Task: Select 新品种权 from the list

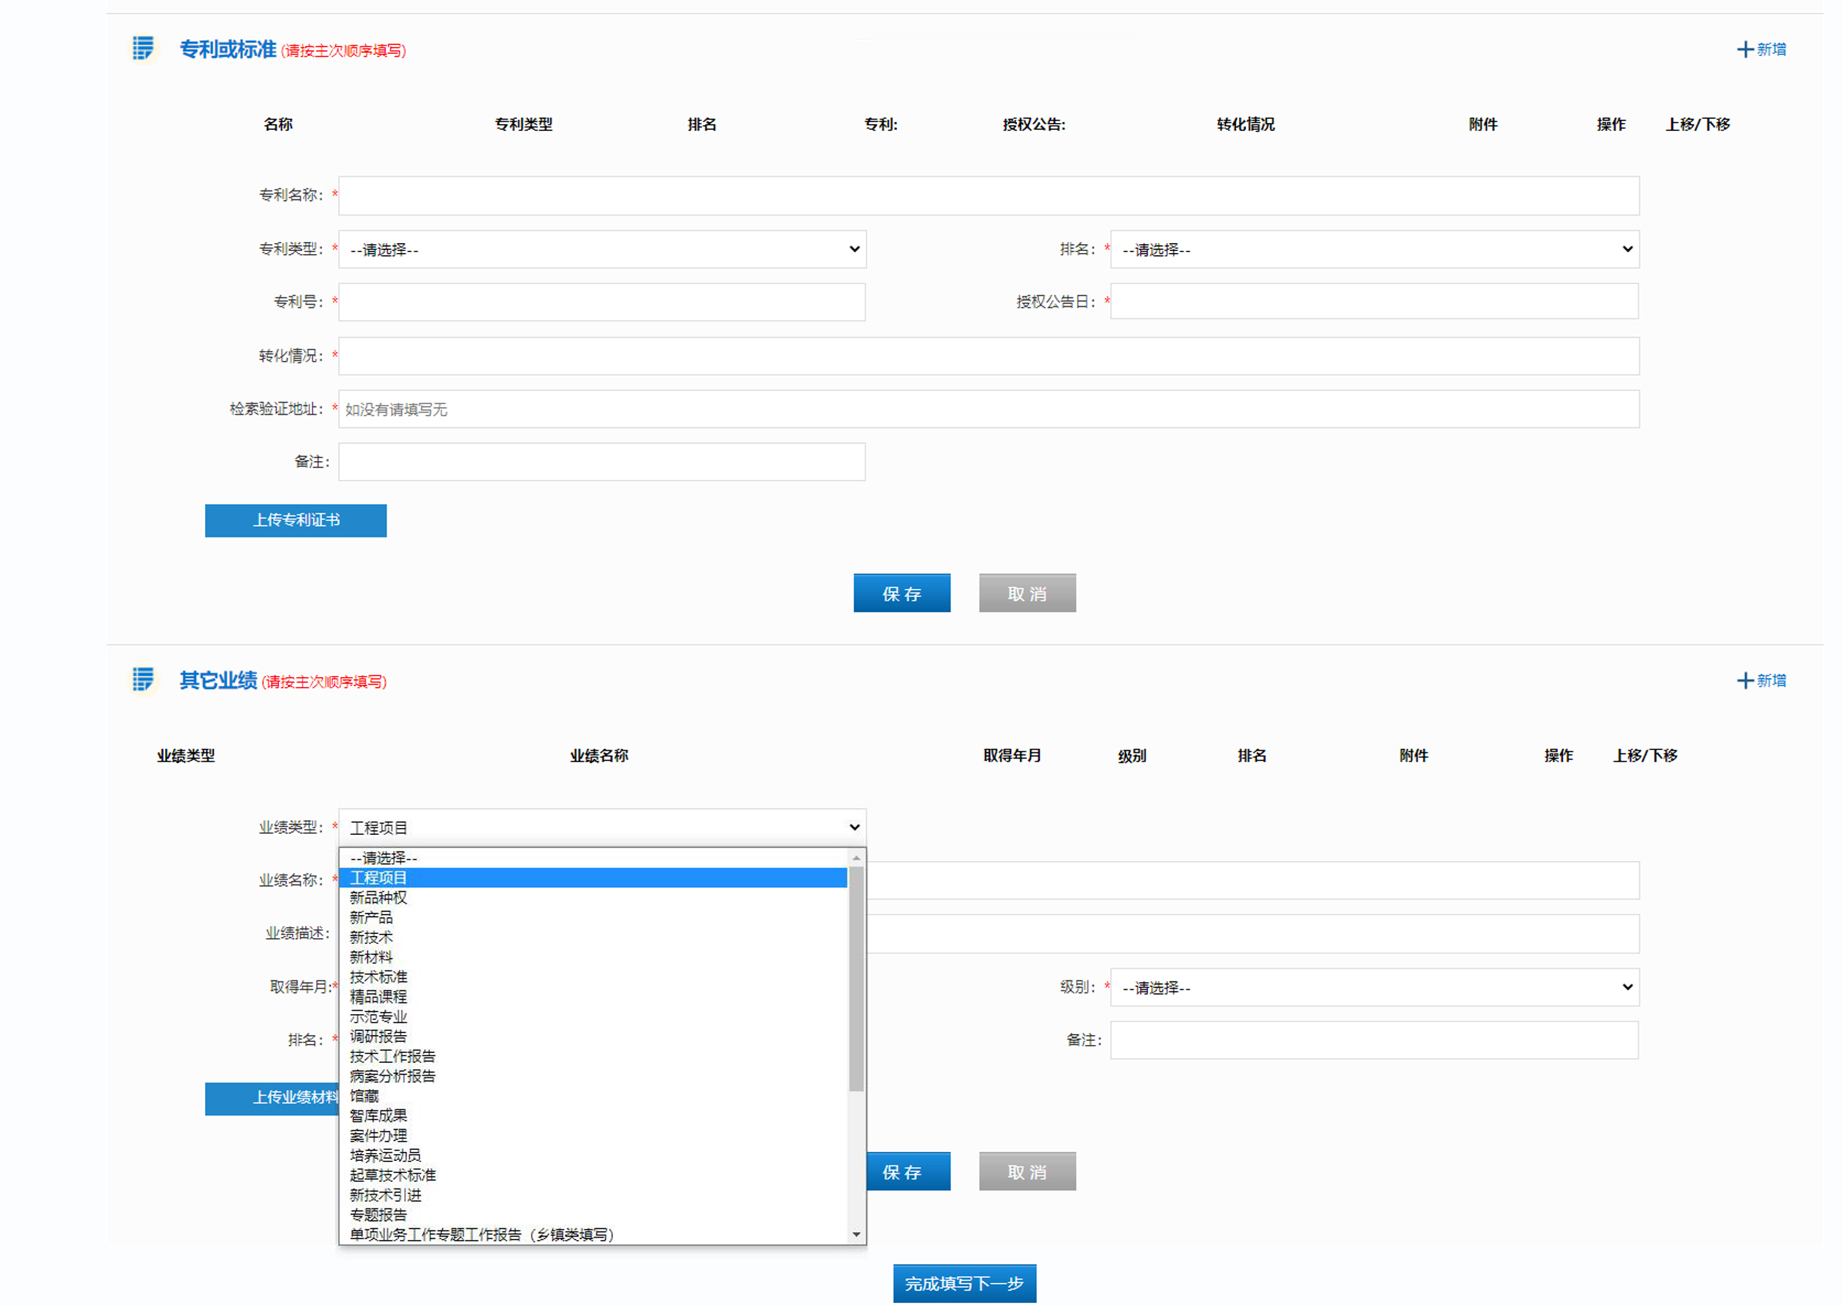Action: 378,898
